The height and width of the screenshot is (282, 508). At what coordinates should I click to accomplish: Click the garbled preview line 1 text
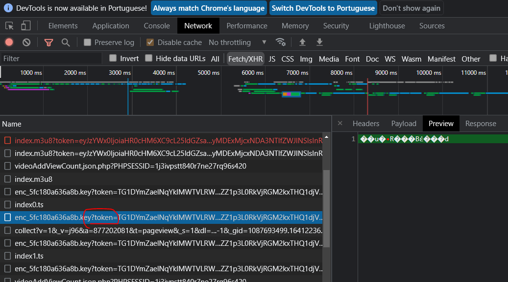[x=404, y=139]
